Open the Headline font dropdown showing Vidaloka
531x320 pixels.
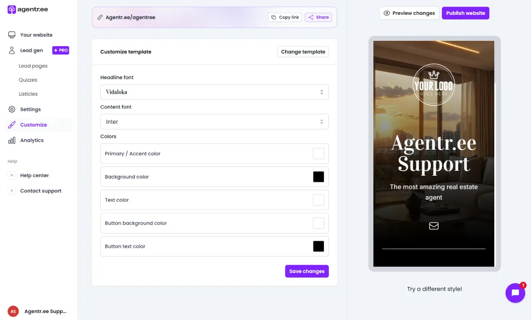click(x=214, y=92)
